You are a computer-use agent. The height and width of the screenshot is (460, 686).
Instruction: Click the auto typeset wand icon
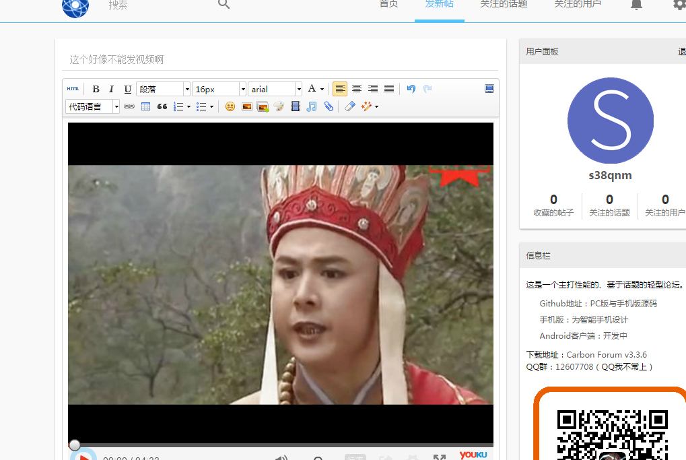pos(366,106)
